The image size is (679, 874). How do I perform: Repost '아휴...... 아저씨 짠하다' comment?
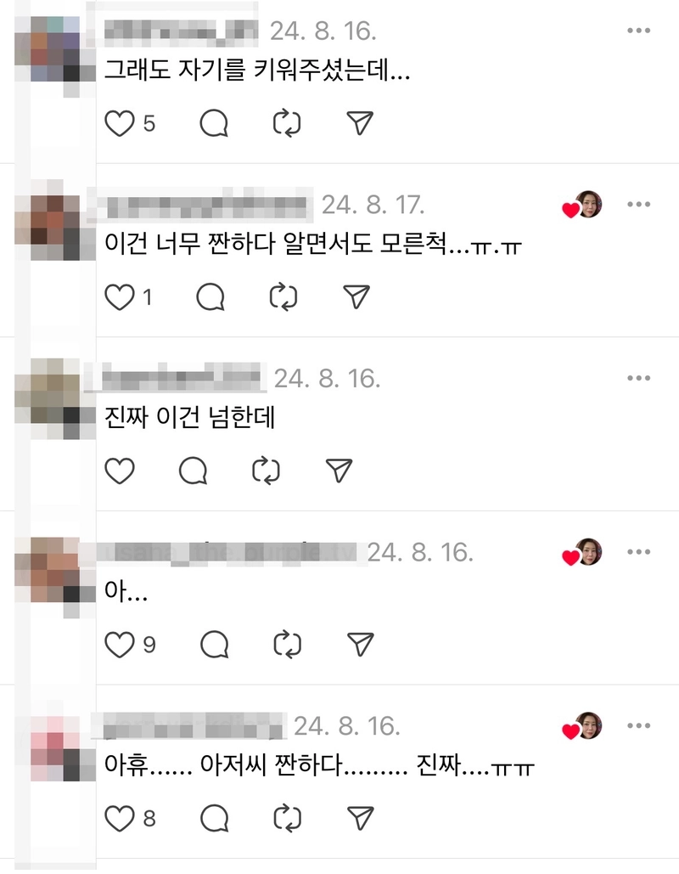click(x=288, y=819)
